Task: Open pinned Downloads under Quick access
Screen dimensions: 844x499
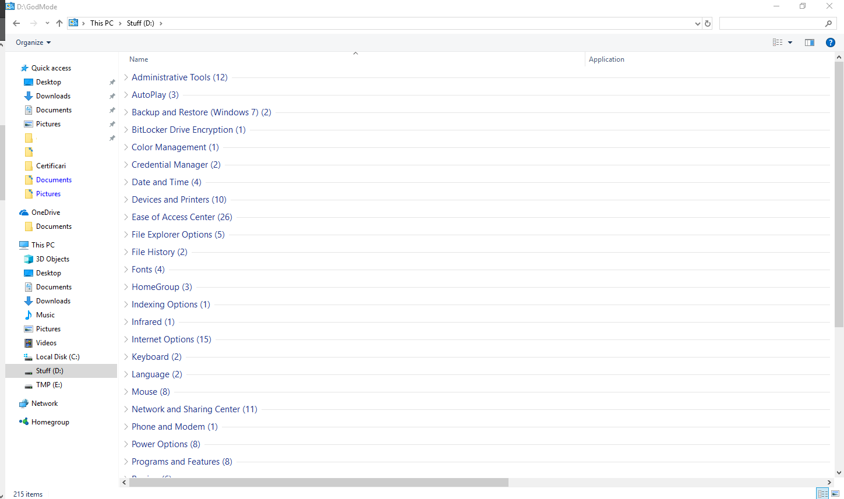Action: point(53,96)
